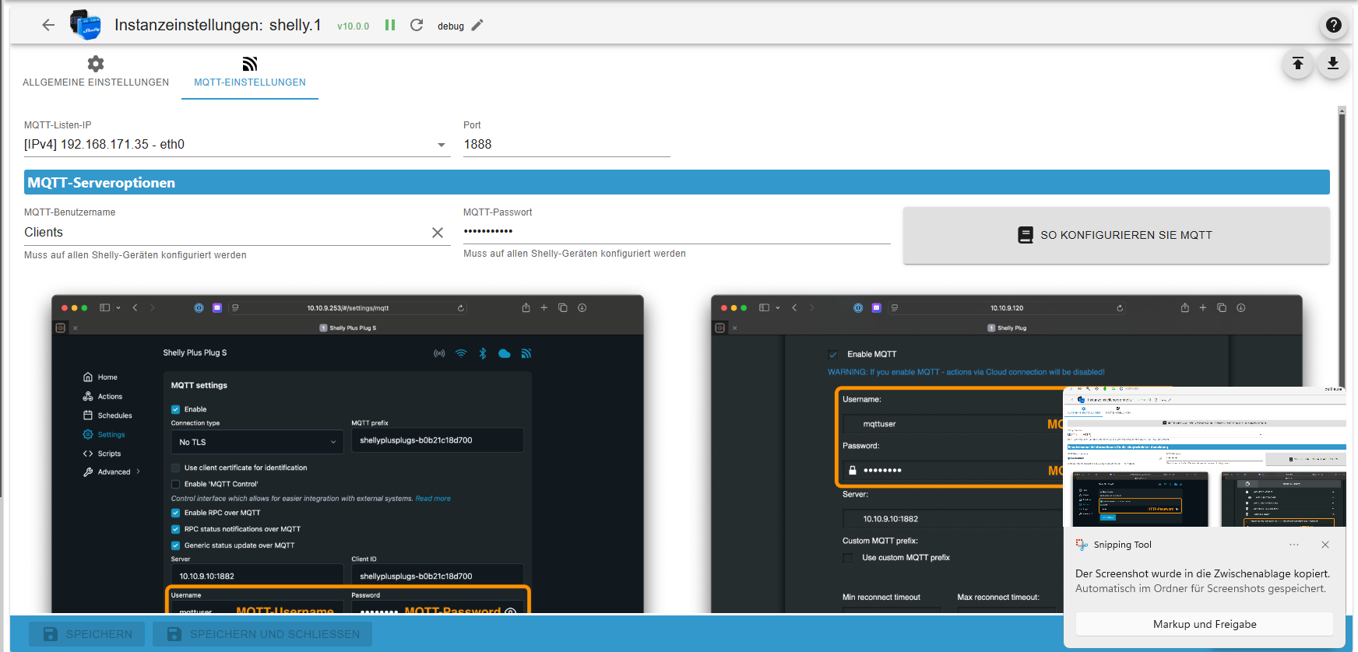Click the MQTT-Passwort field
The image size is (1358, 652).
coord(677,231)
